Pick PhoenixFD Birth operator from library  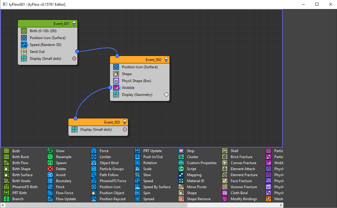coord(21,187)
